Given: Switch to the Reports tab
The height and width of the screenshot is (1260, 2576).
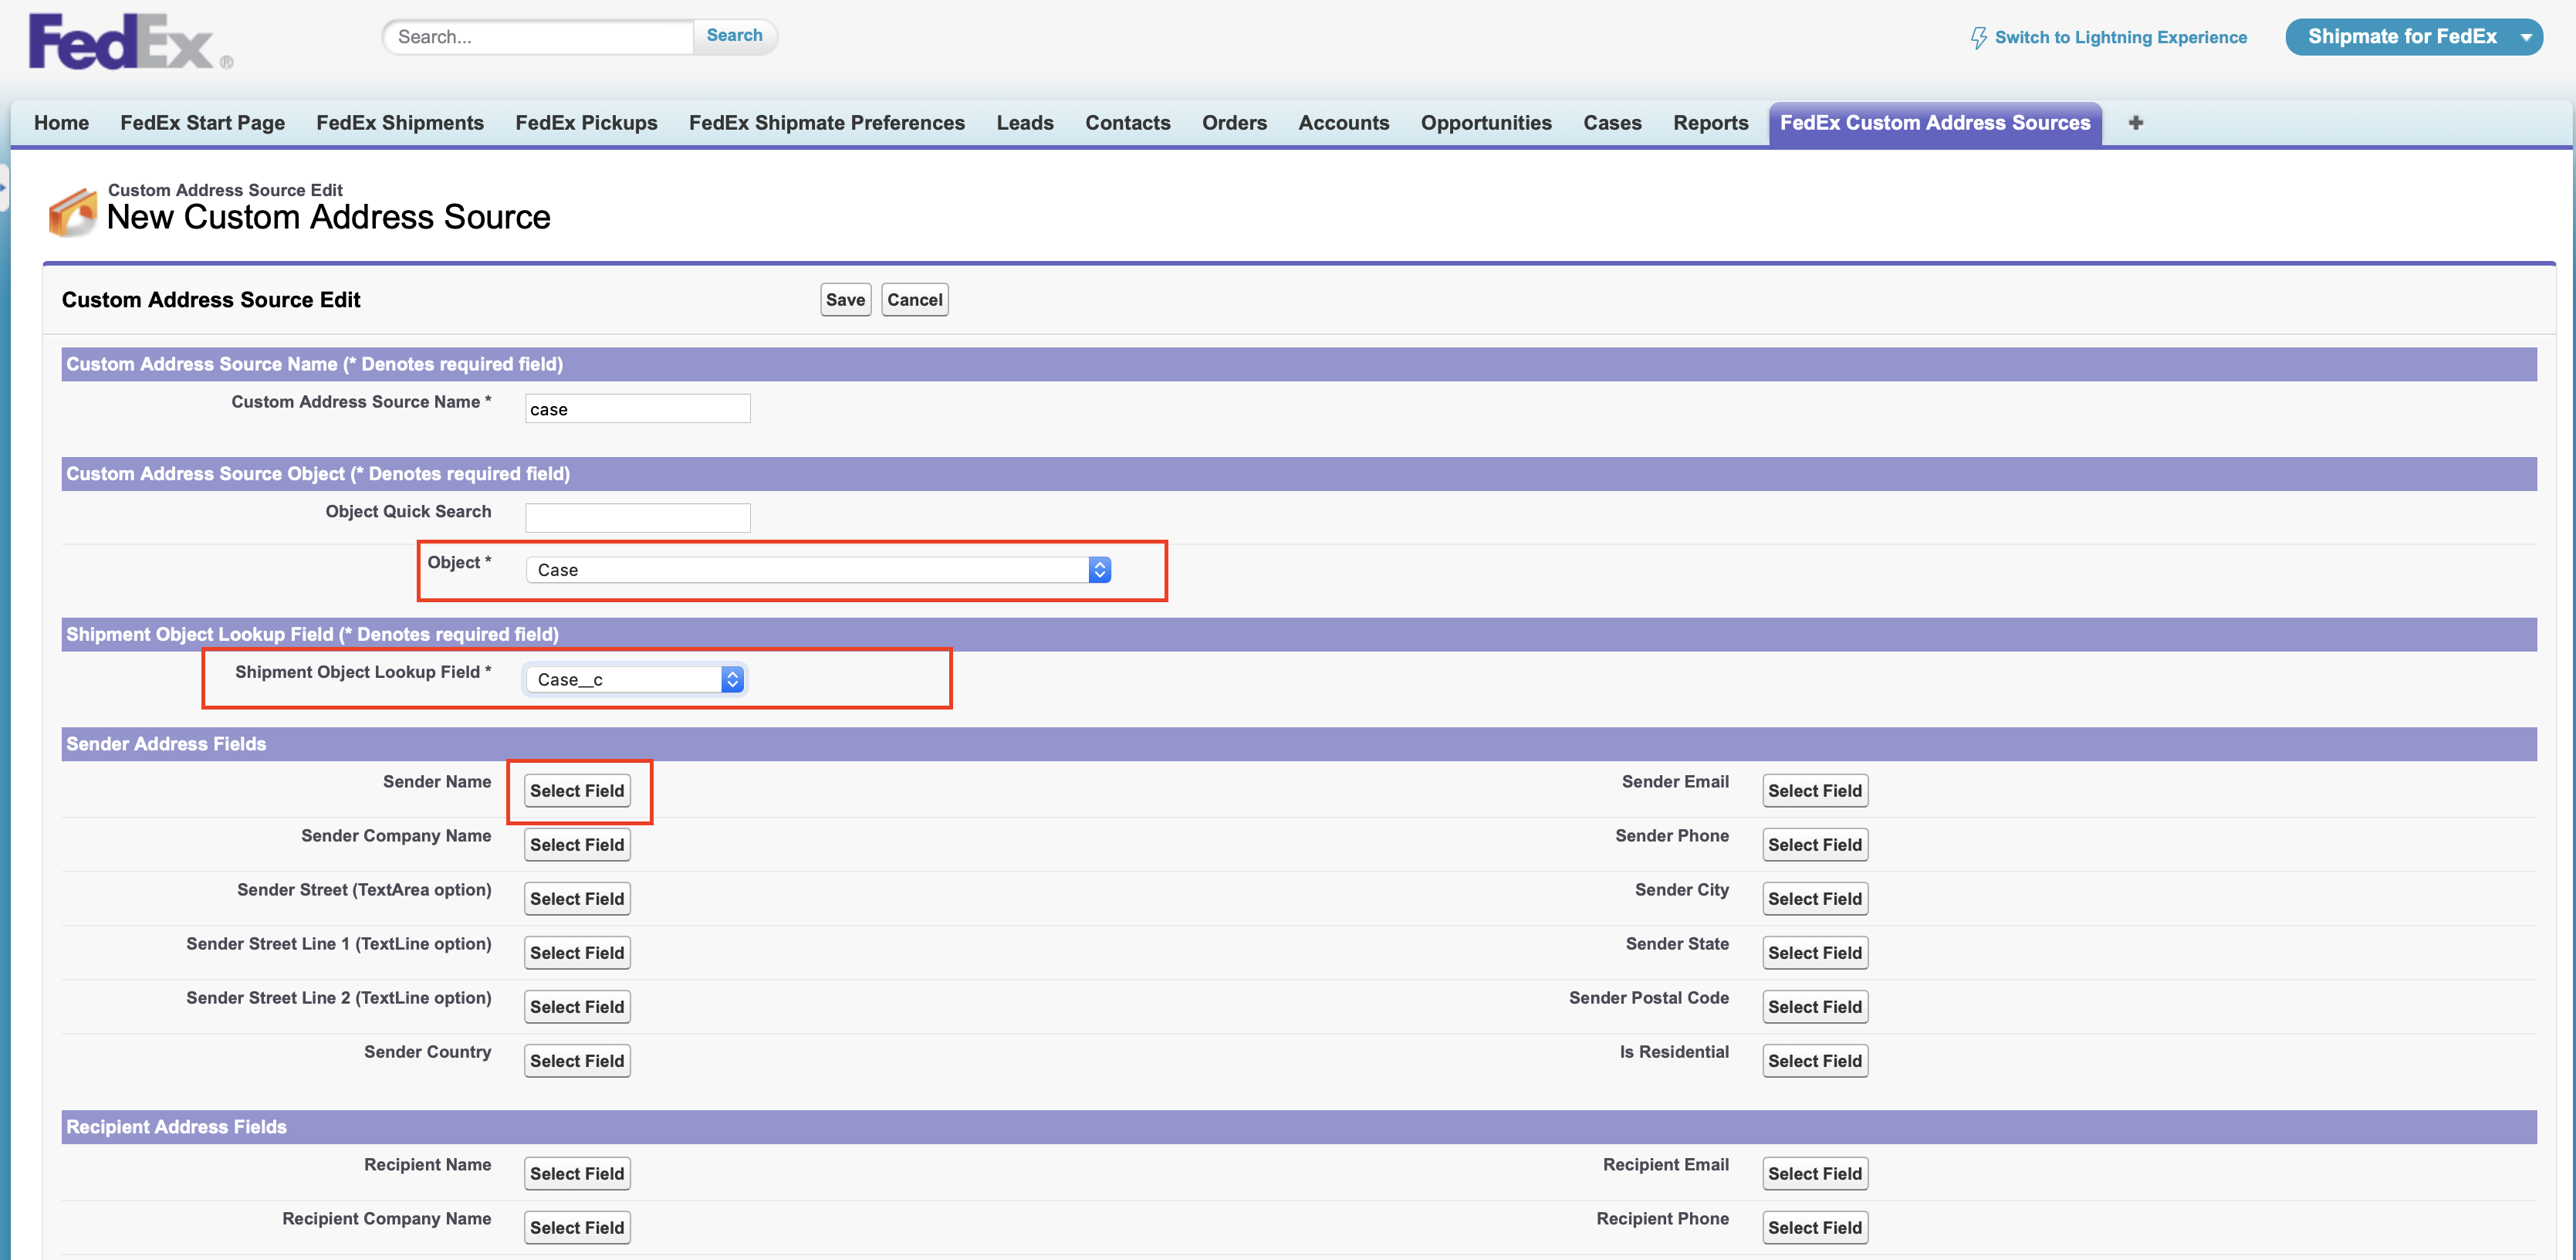Looking at the screenshot, I should click(1711, 123).
